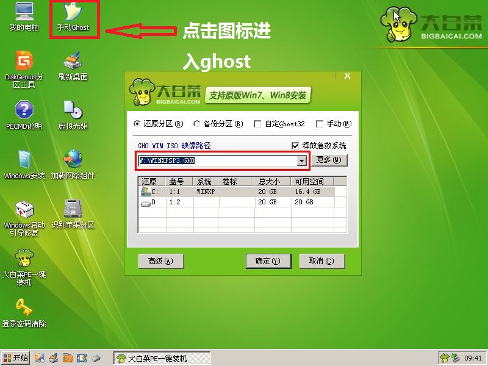Click the green-arrow device tray icon
The image size is (488, 366).
(x=456, y=358)
